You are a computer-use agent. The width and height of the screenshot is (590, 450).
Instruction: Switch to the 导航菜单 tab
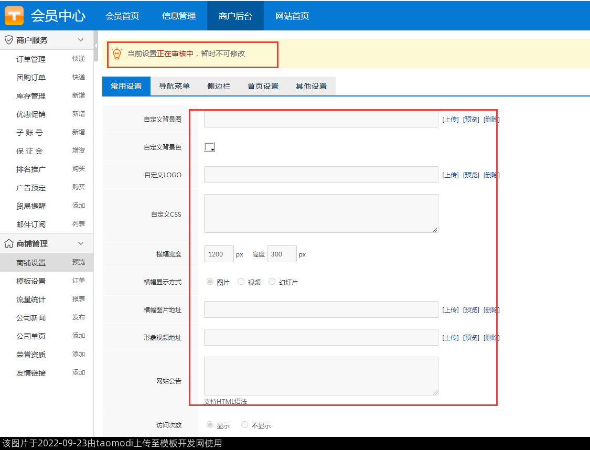click(174, 86)
